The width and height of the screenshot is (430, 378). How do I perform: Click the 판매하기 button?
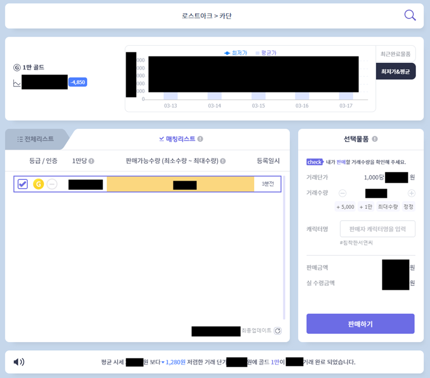(x=360, y=324)
